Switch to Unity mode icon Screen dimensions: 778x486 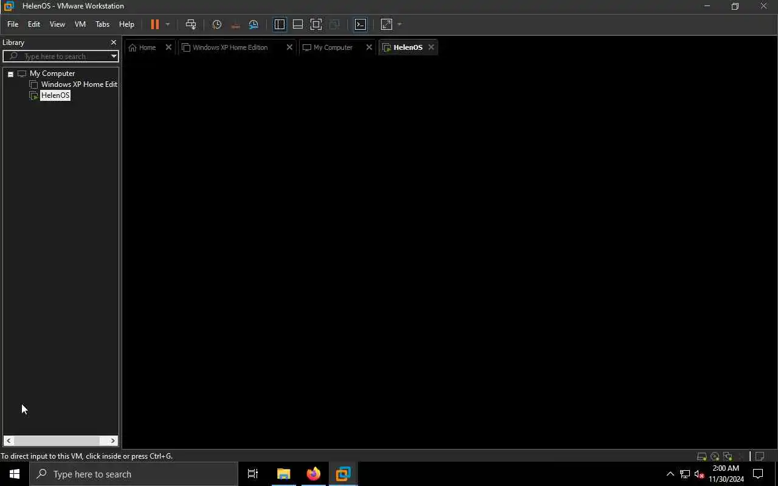click(x=334, y=24)
